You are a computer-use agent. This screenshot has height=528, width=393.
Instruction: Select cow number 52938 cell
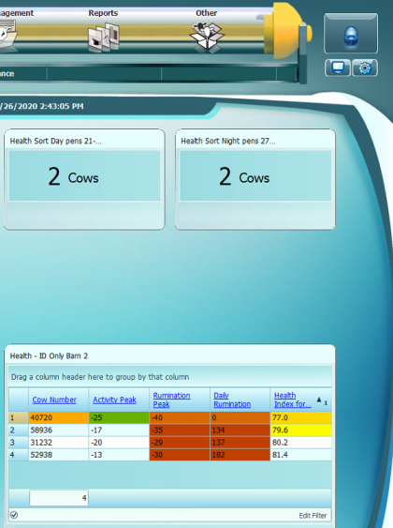point(58,455)
